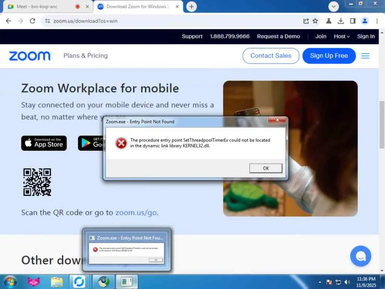Click the network tray icon
This screenshot has width=385, height=289.
338,282
